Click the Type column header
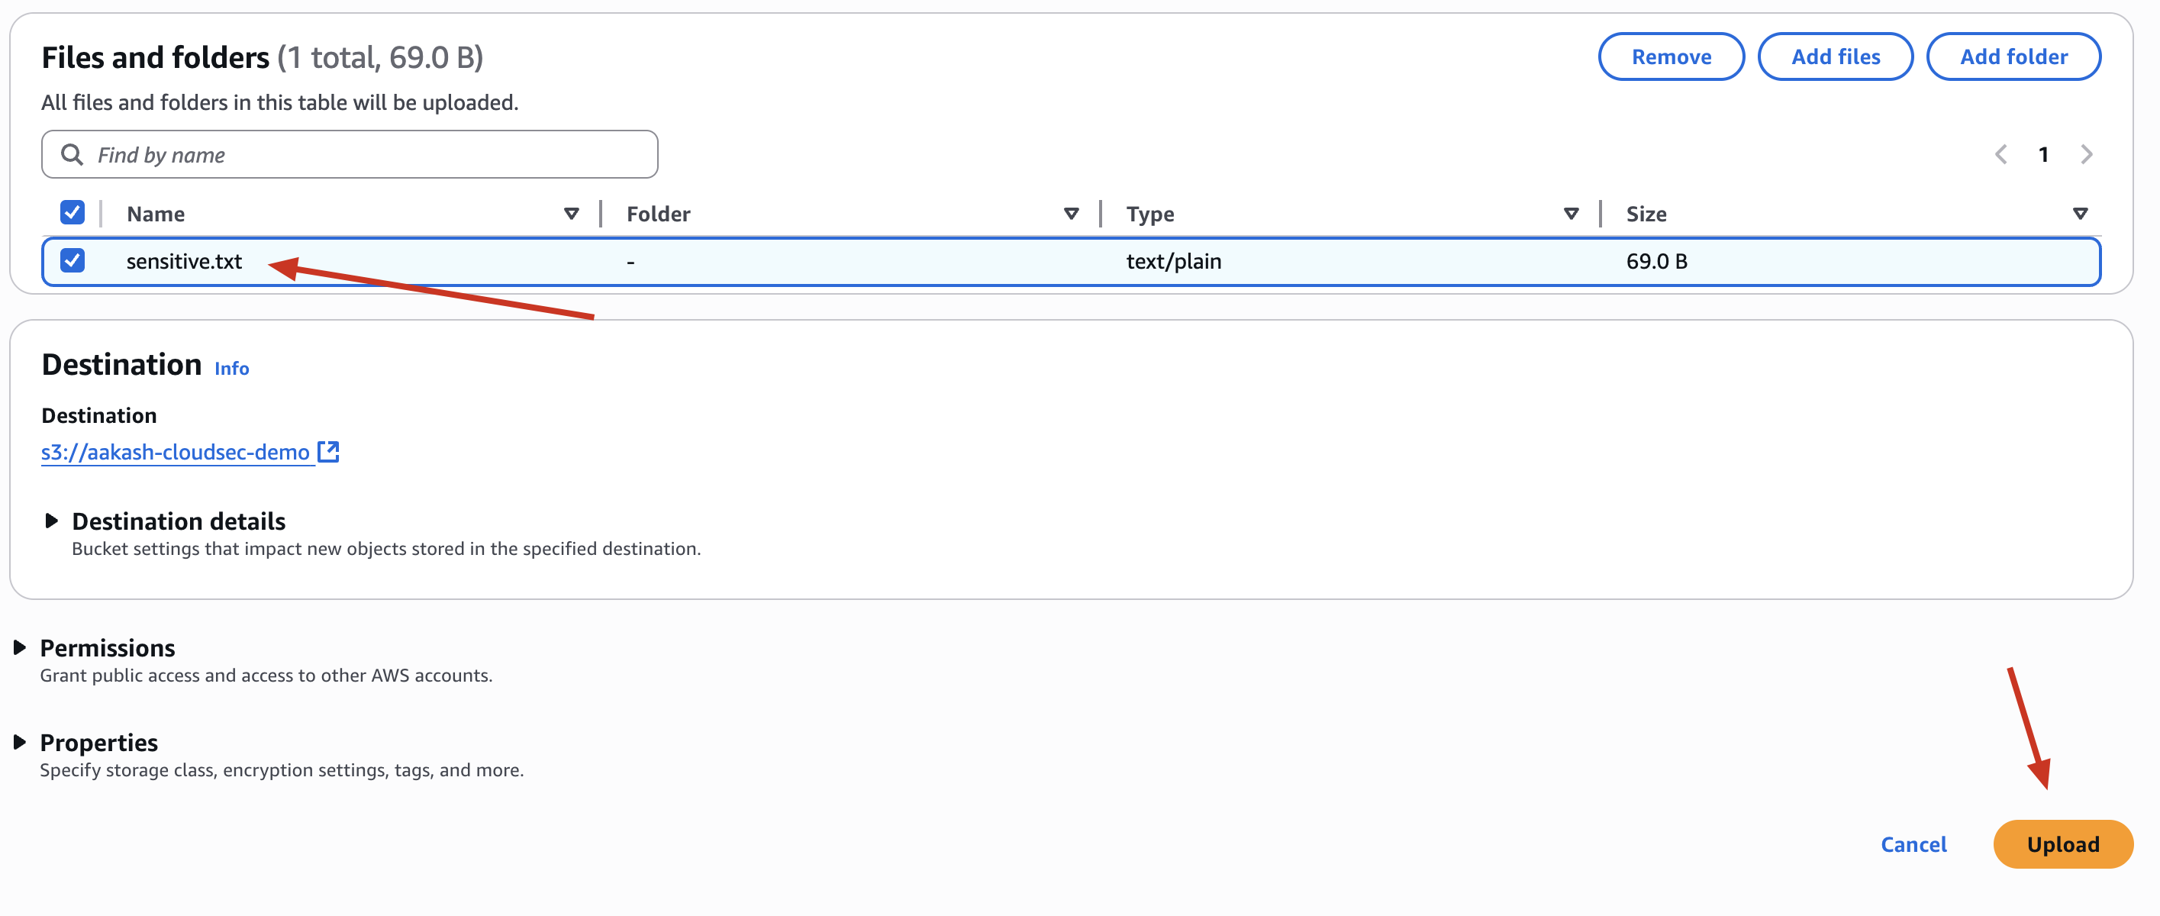The width and height of the screenshot is (2160, 916). point(1149,214)
